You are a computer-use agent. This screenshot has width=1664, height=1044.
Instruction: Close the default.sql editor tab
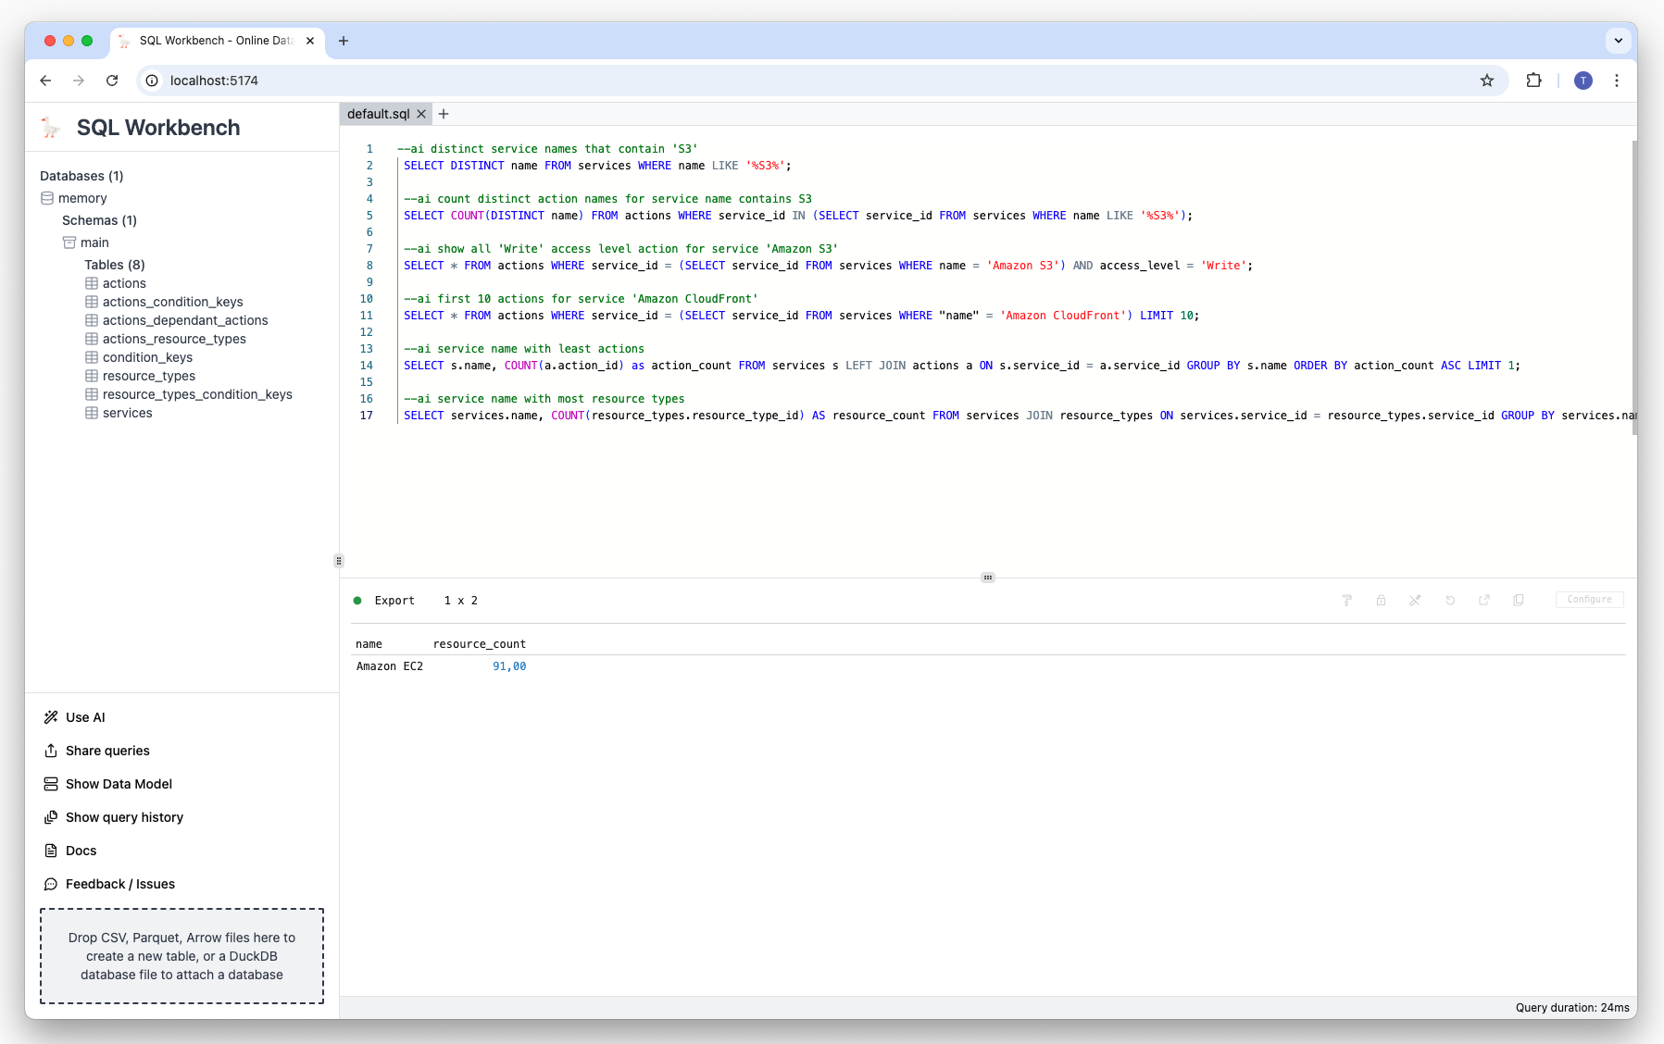coord(421,114)
